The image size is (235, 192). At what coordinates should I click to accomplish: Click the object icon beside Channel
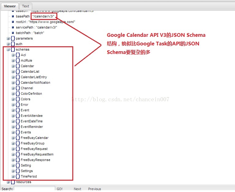pos(18,88)
